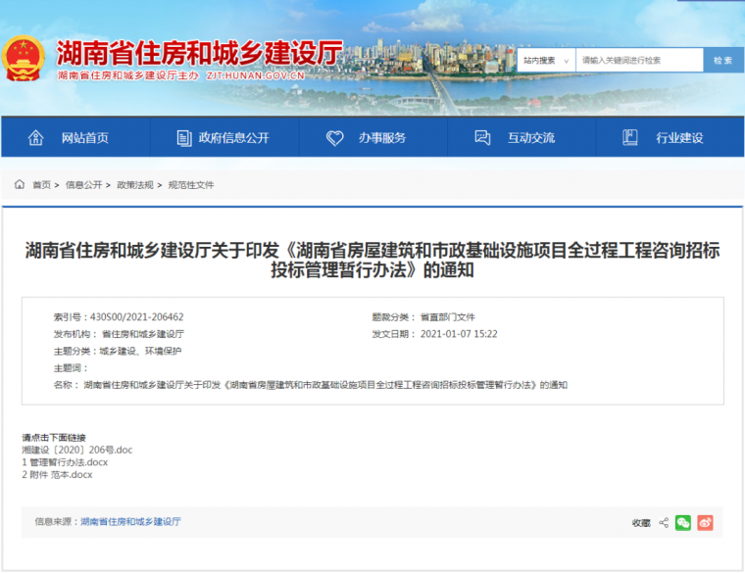Click the 信息公开 breadcrumb link
745x573 pixels.
click(83, 184)
